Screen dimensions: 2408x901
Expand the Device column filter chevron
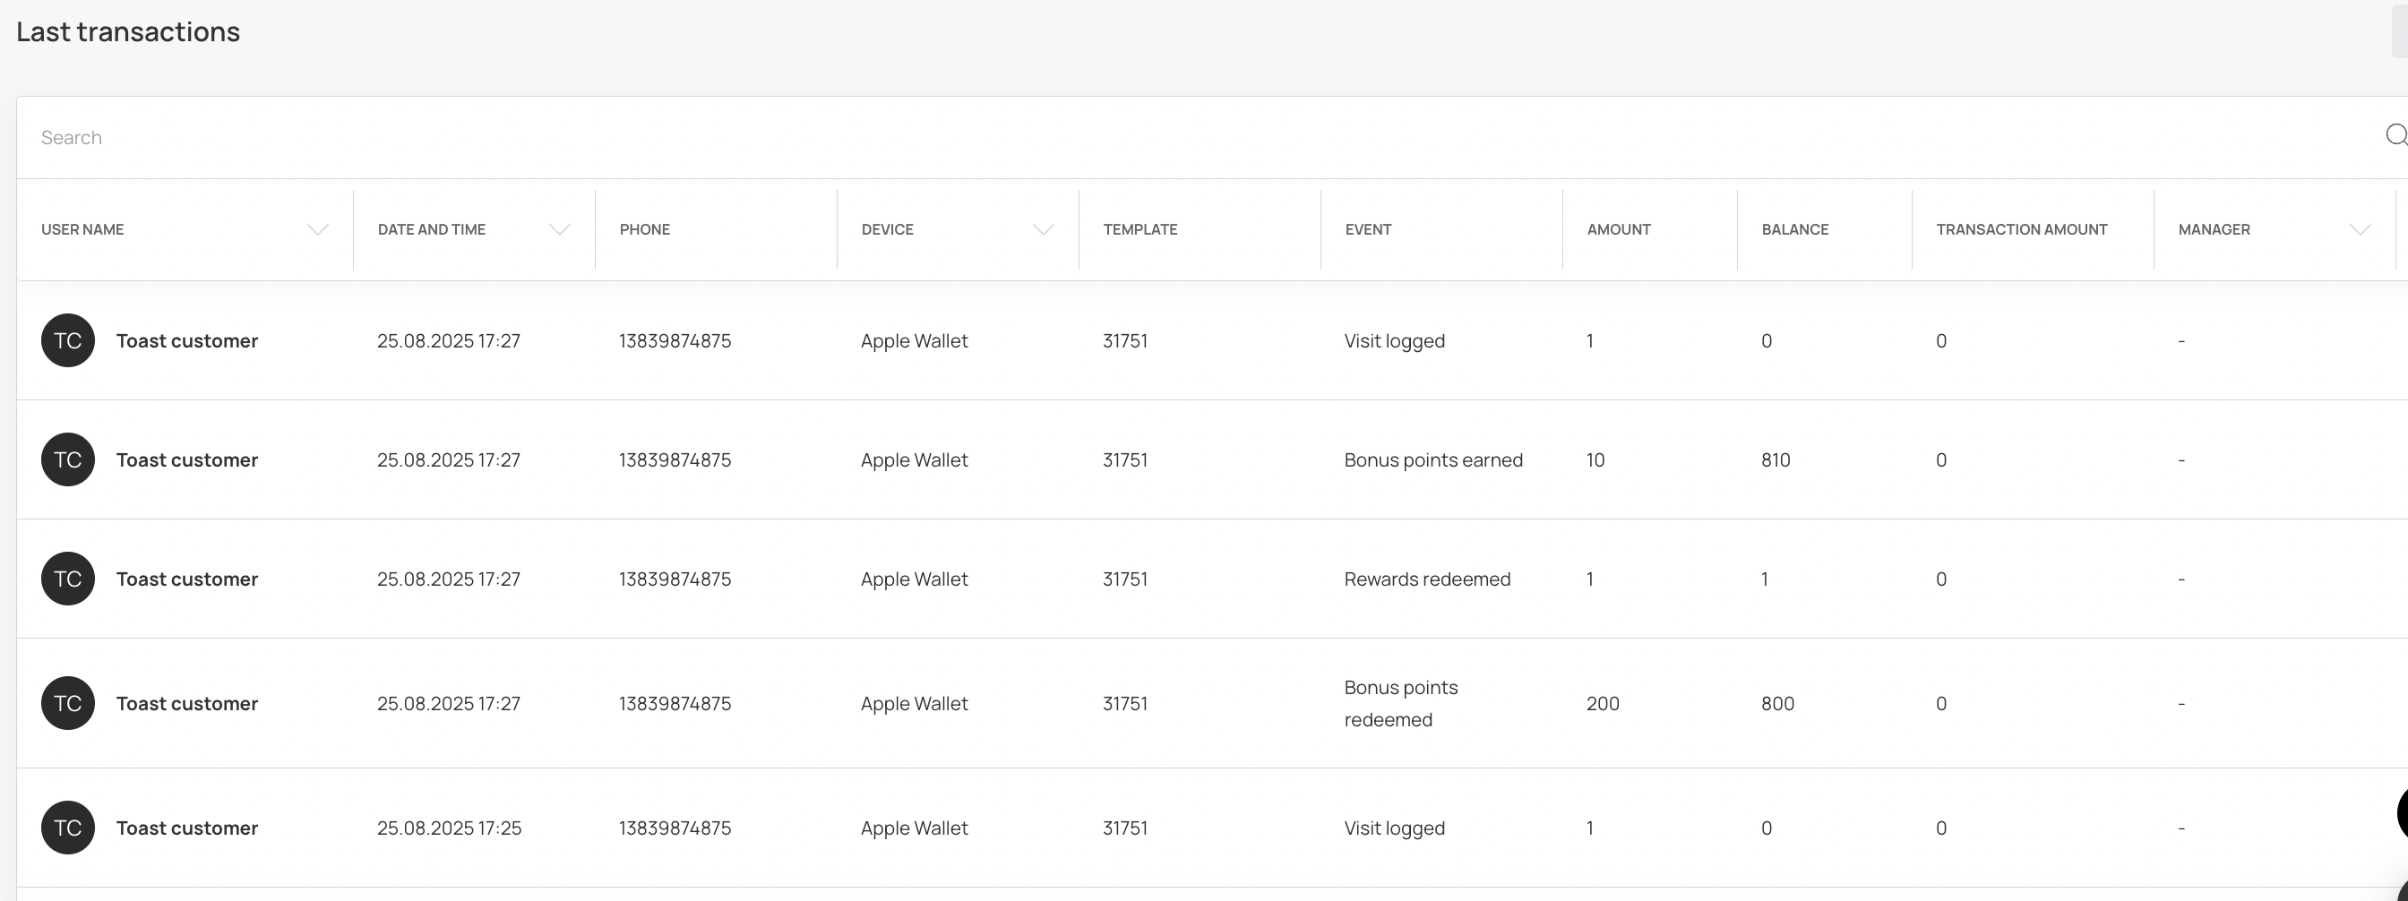1044,230
